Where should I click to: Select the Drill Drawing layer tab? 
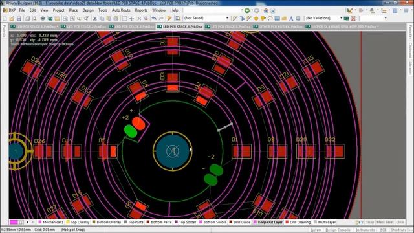pyautogui.click(x=298, y=222)
